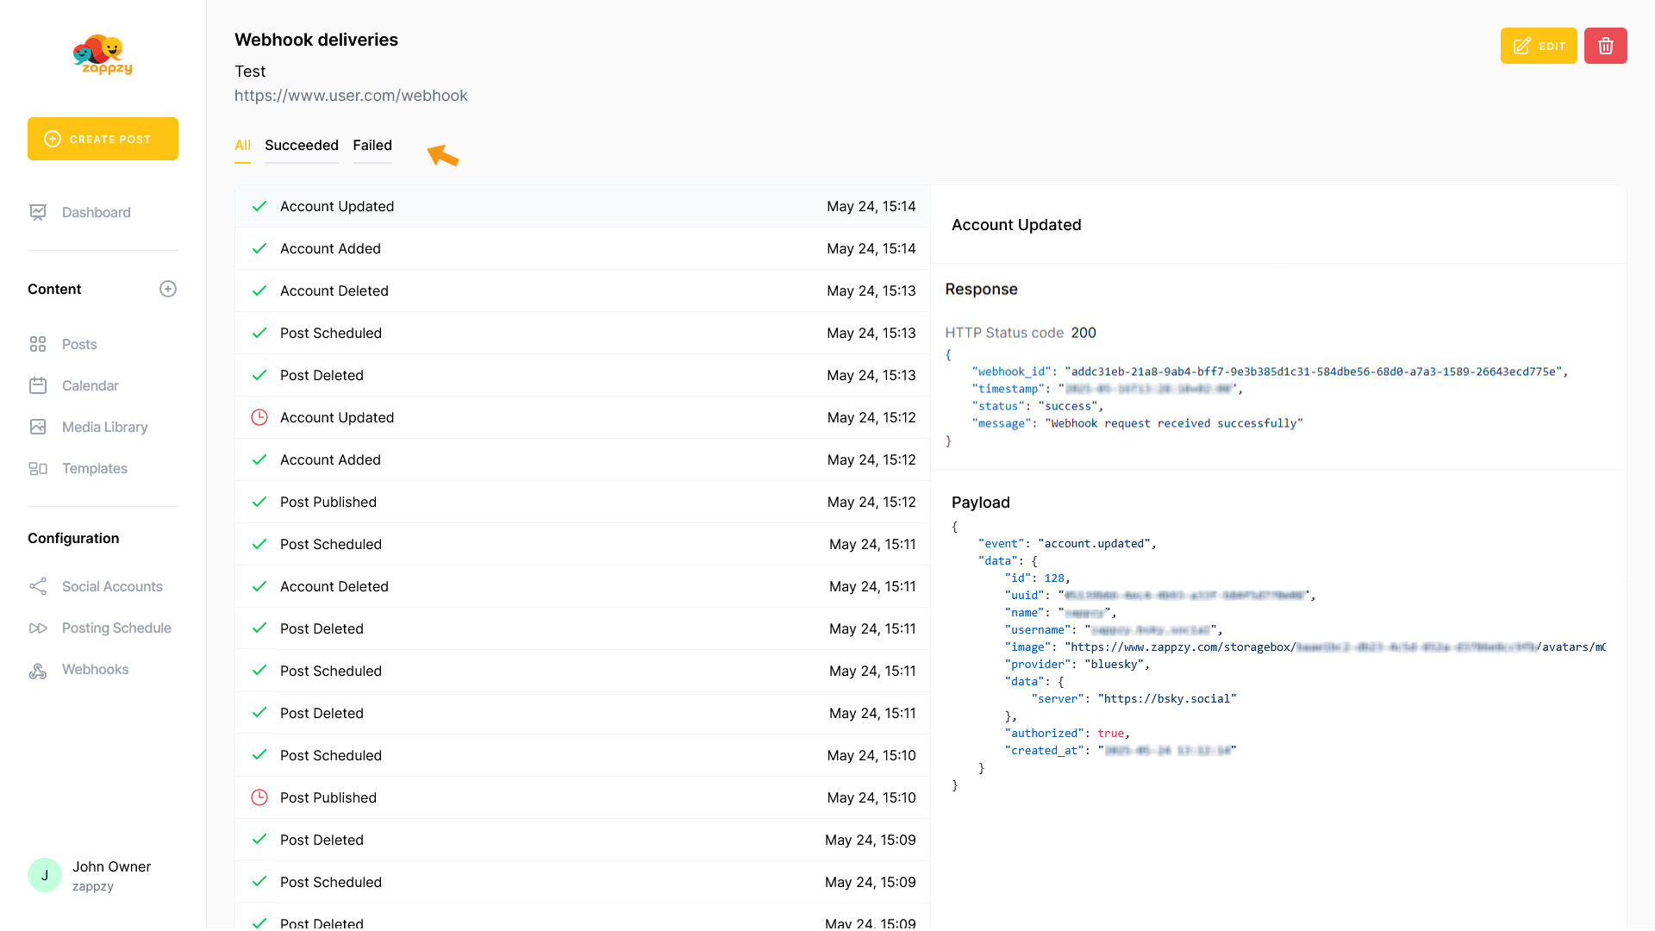Viewport: 1655px width, 931px height.
Task: Click the plus icon beside Content
Action: tap(168, 289)
